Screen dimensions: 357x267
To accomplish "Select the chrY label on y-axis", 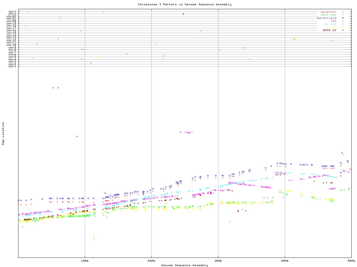I will tap(12, 12).
